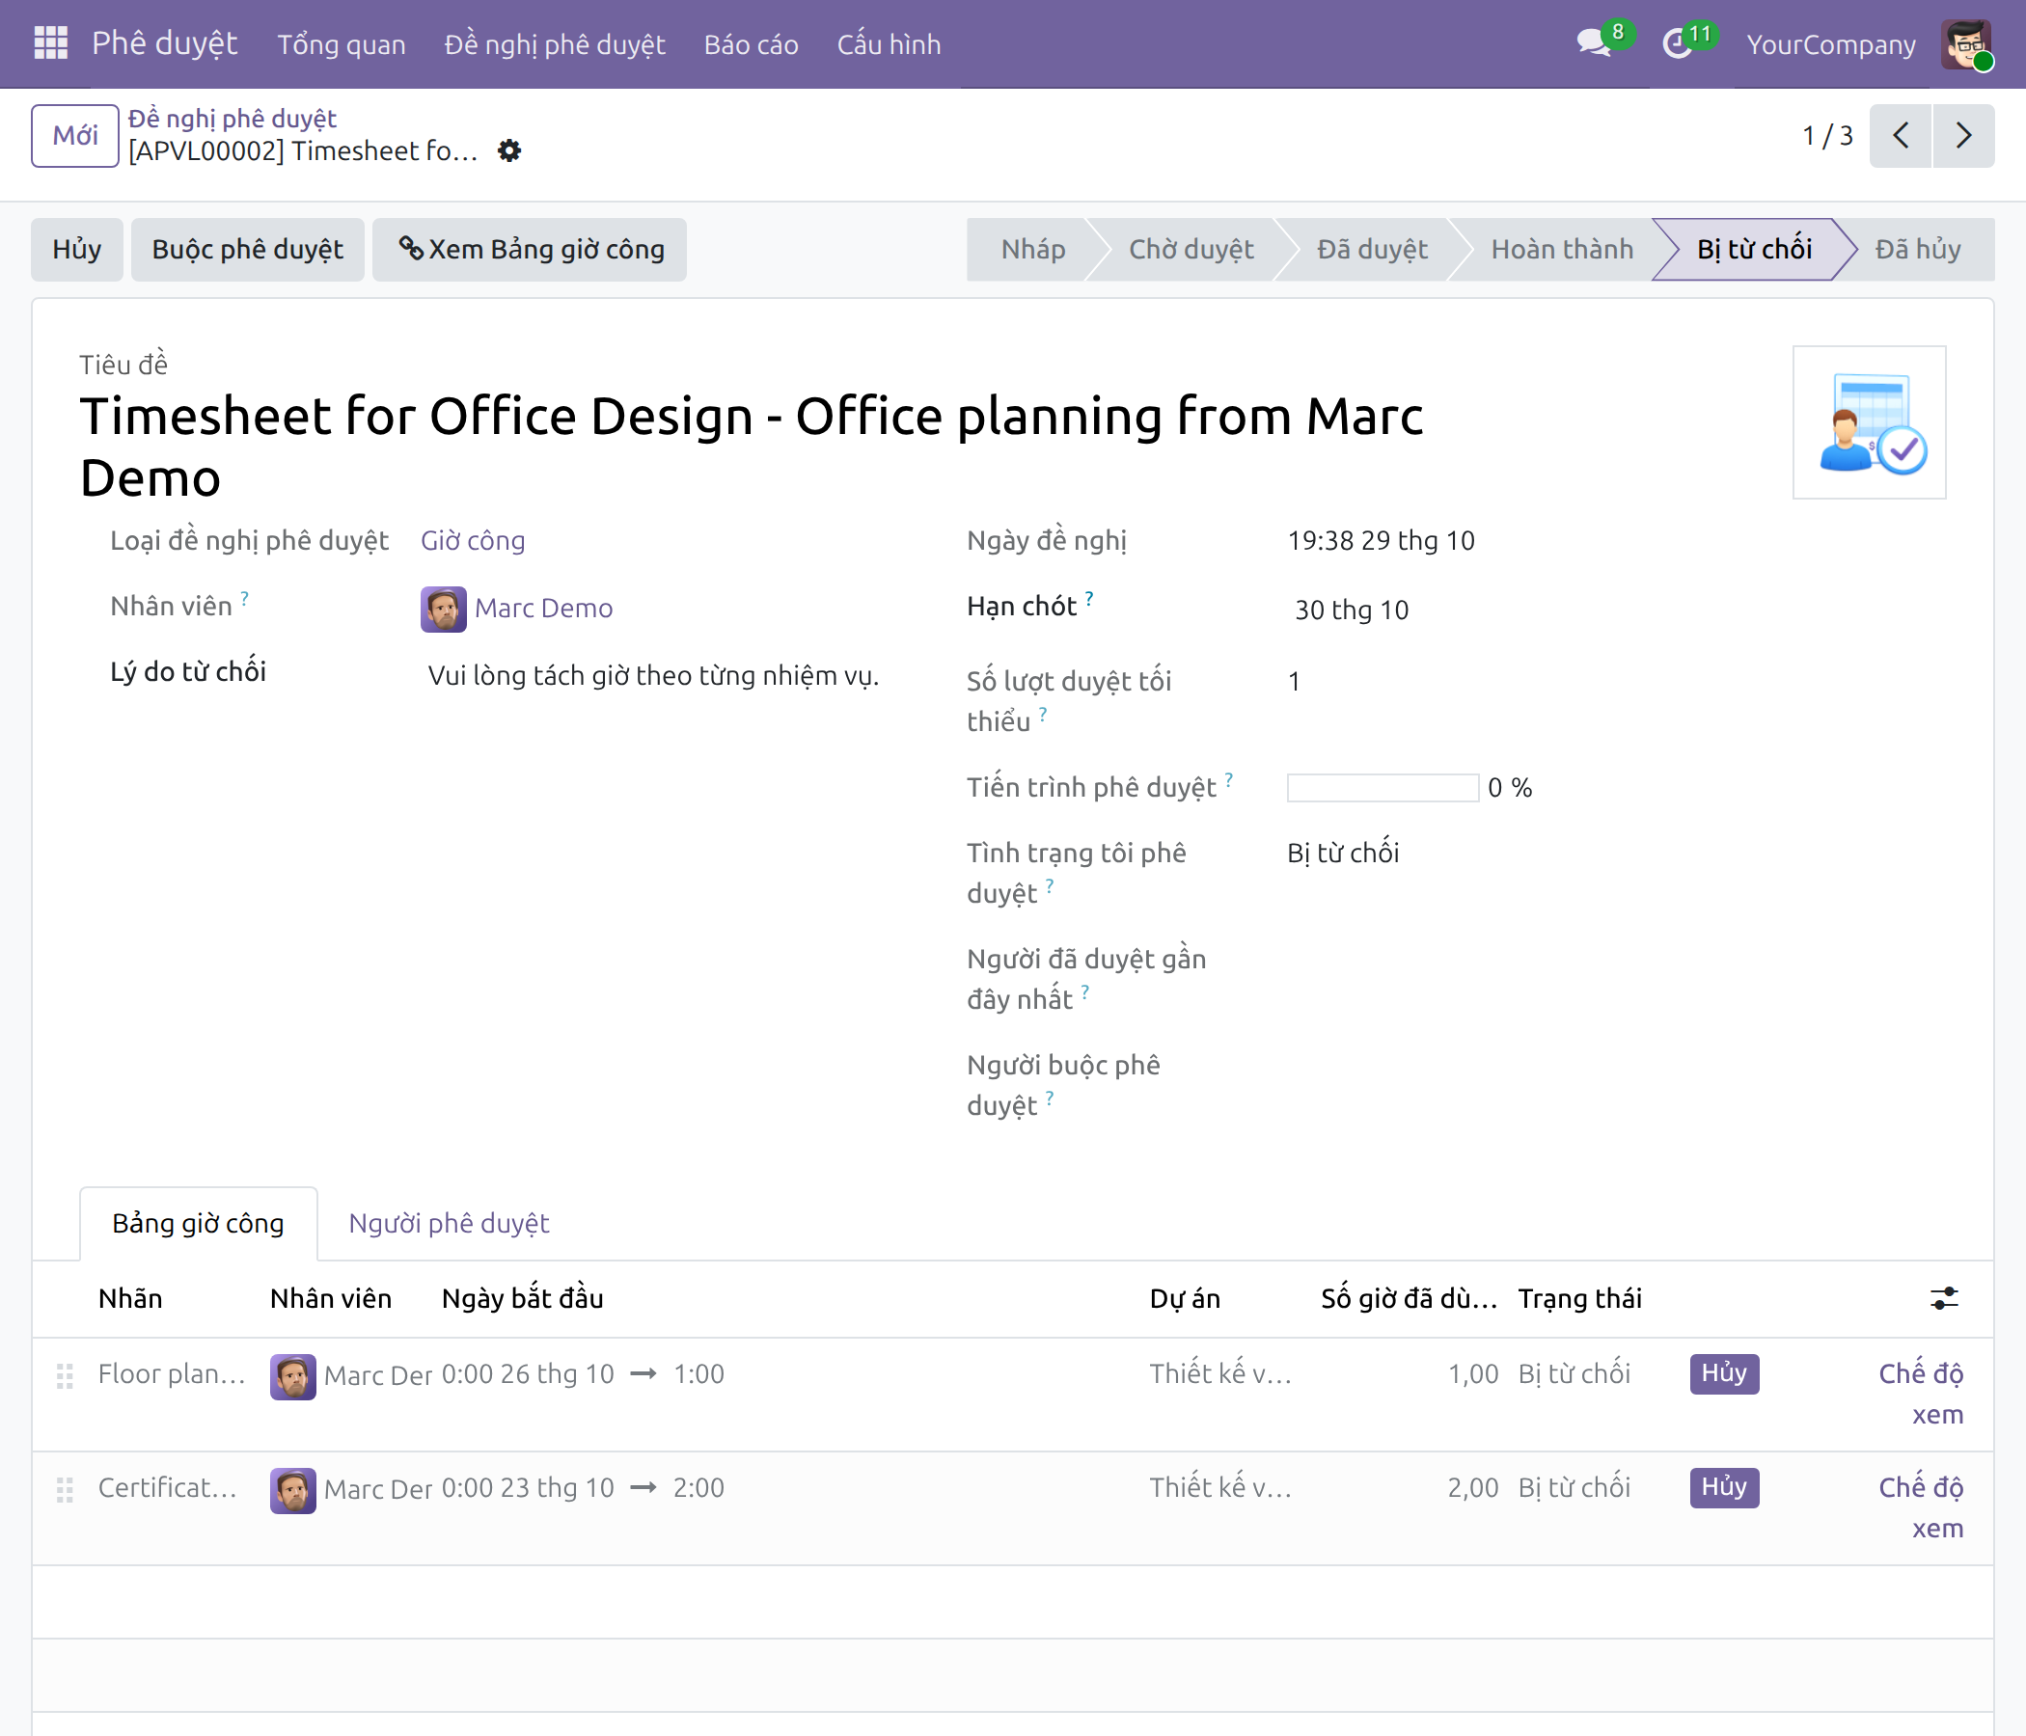Select Đã hủy status stage
The image size is (2026, 1736).
click(1918, 249)
